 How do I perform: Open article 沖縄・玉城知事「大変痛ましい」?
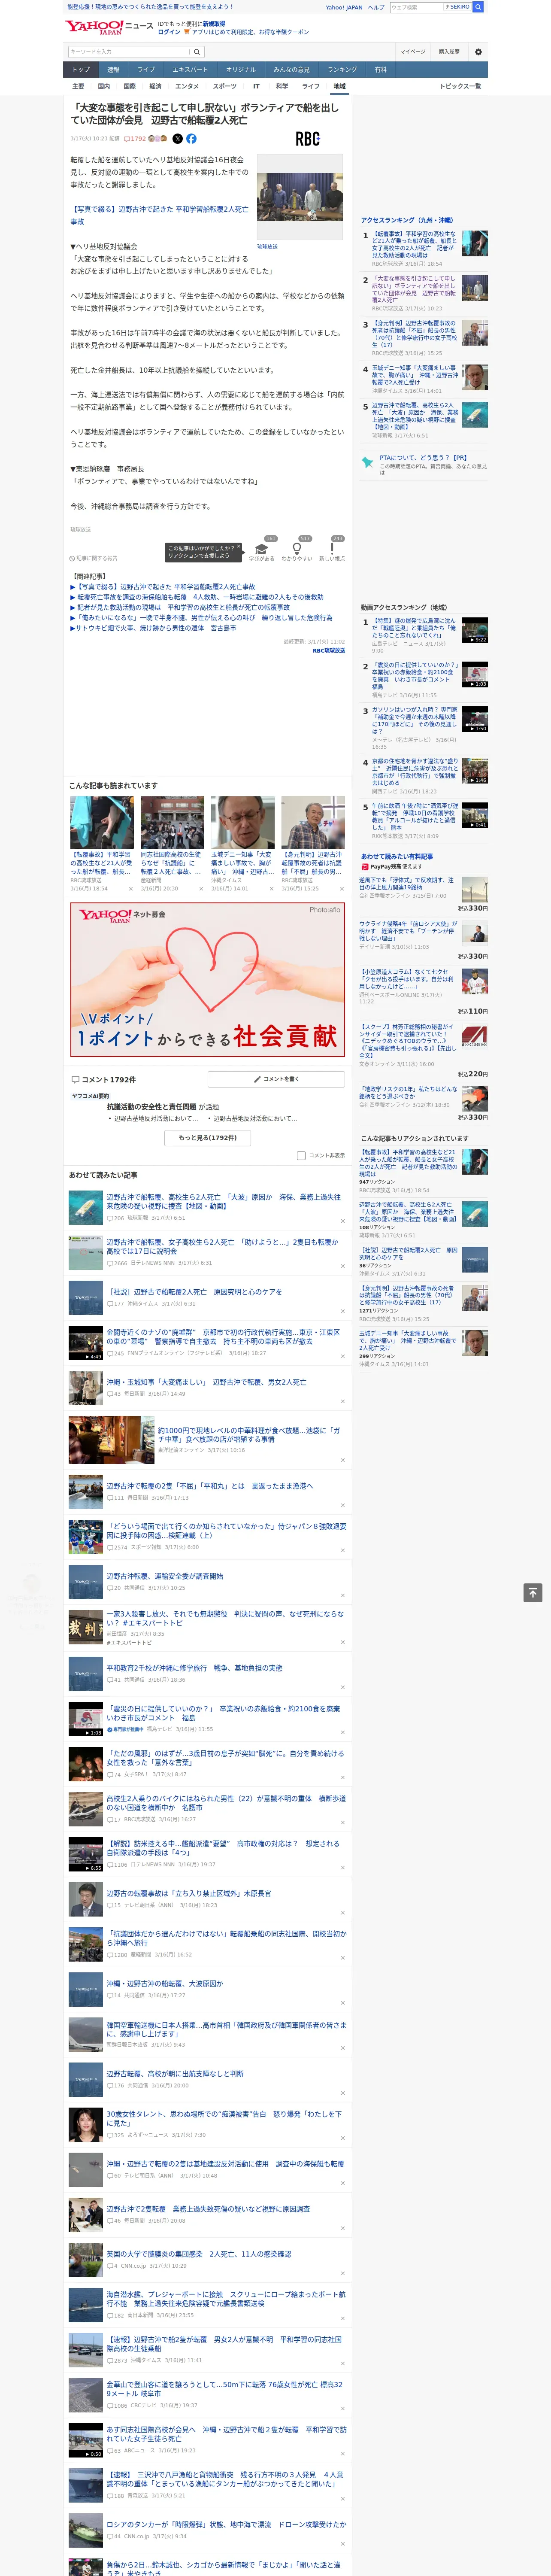click(x=206, y=1382)
